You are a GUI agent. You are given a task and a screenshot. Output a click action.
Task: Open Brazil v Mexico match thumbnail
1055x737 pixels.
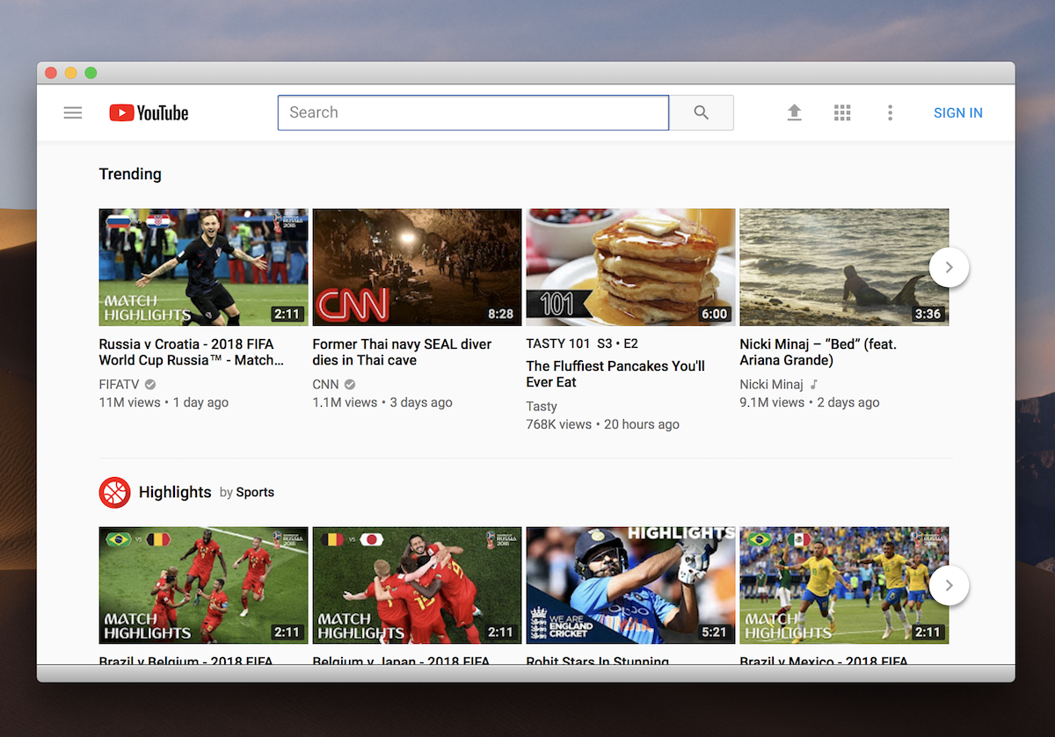[x=844, y=585]
